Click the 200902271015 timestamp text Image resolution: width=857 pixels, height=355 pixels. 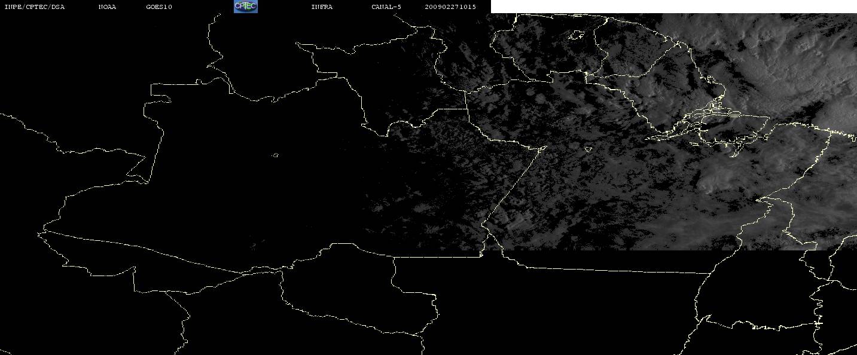450,7
